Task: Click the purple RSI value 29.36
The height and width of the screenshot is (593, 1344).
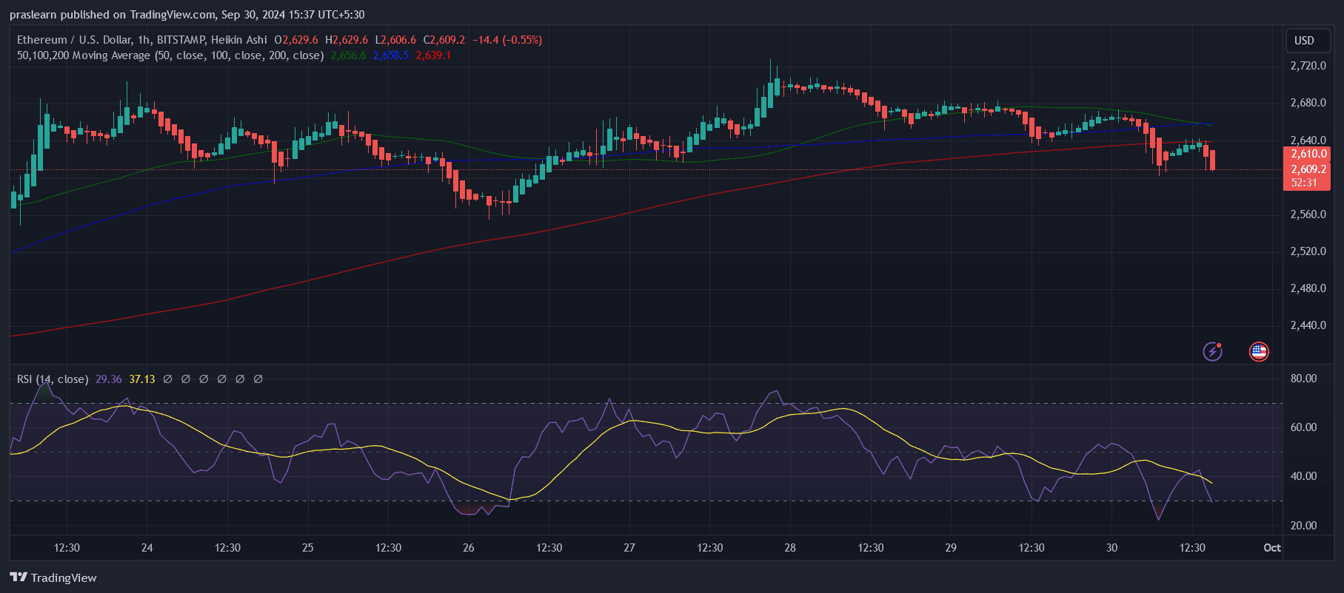Action: pyautogui.click(x=108, y=379)
